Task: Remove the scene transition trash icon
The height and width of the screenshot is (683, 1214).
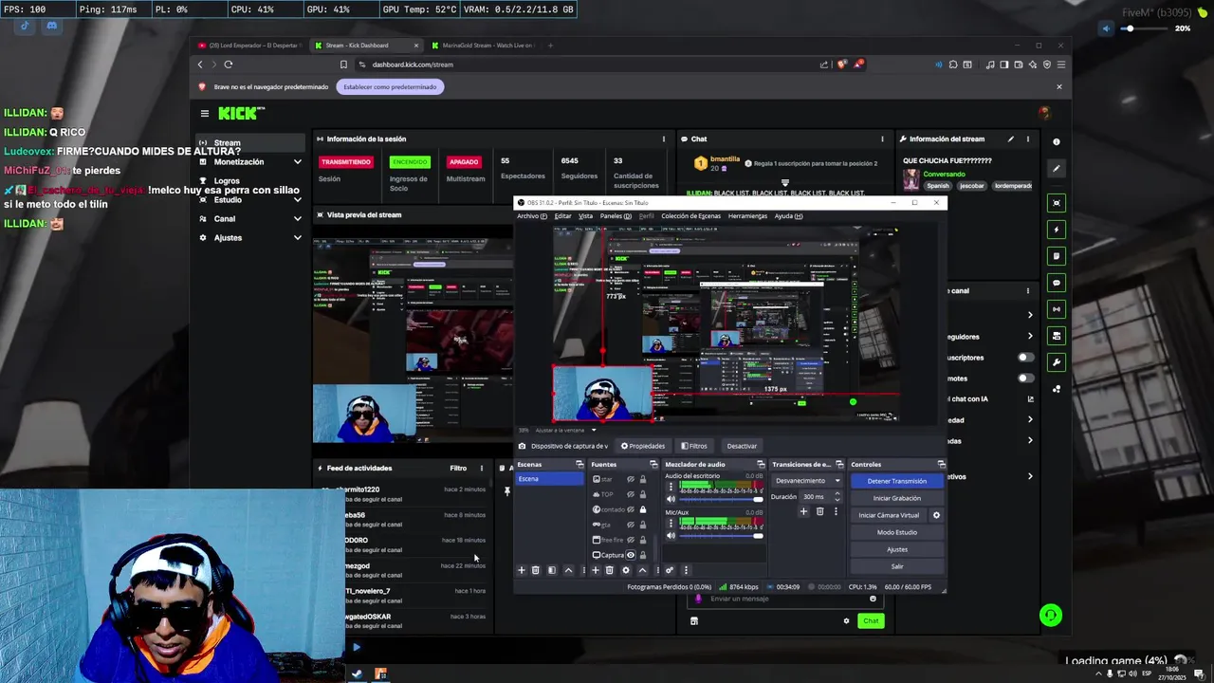Action: [x=819, y=511]
